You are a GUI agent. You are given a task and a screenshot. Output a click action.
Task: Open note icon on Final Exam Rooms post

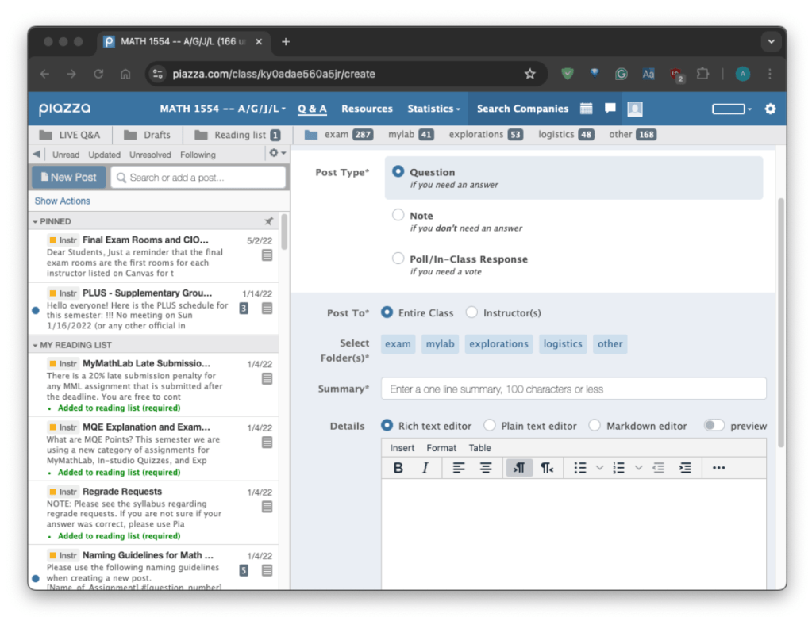click(267, 255)
